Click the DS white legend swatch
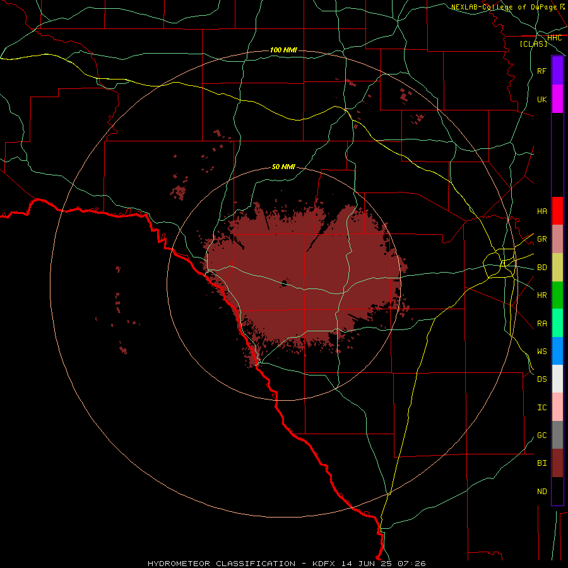 [x=557, y=379]
